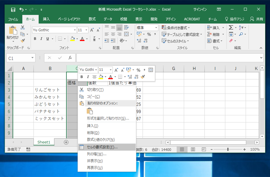Screen dimensions: 270x177
Task: Switch to the Insert (挿入) ribbon tab
Action: pos(46,19)
